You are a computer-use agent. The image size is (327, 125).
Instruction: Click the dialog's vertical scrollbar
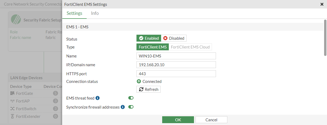[325, 38]
